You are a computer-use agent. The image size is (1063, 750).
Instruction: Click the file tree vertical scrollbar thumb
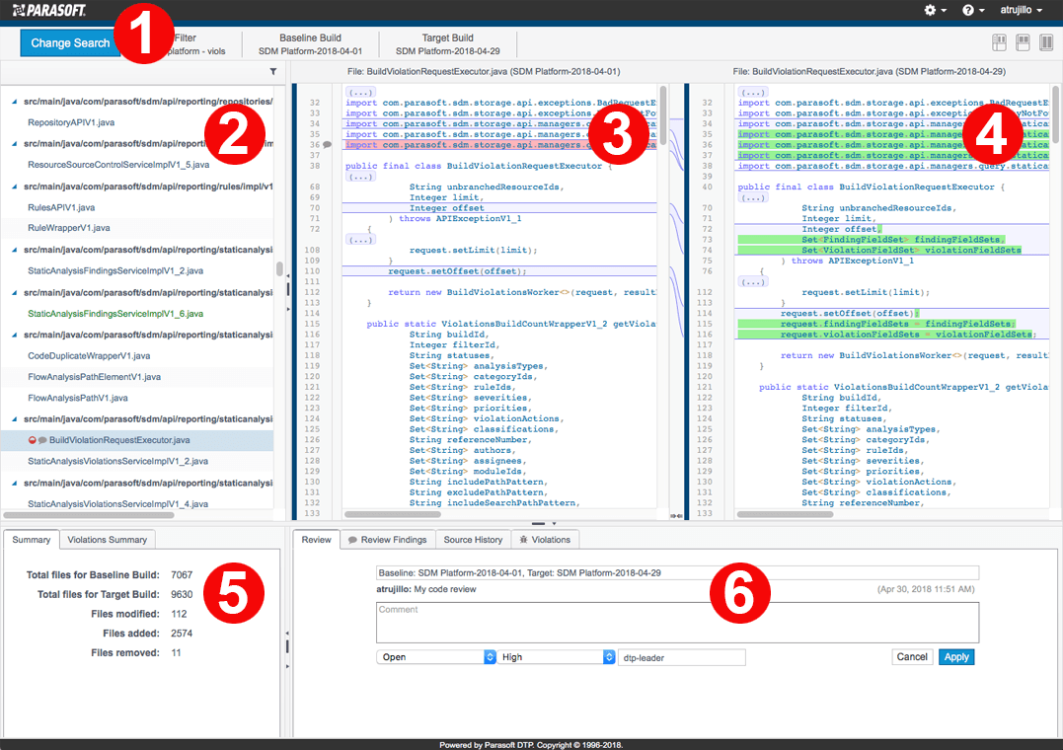pyautogui.click(x=279, y=269)
